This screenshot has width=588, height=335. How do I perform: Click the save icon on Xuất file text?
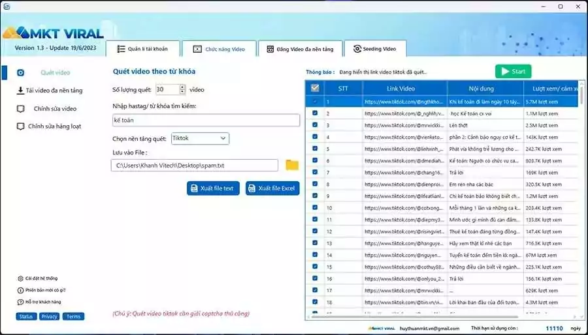[194, 188]
